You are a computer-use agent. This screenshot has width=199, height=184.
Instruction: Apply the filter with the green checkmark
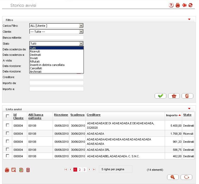[160, 96]
